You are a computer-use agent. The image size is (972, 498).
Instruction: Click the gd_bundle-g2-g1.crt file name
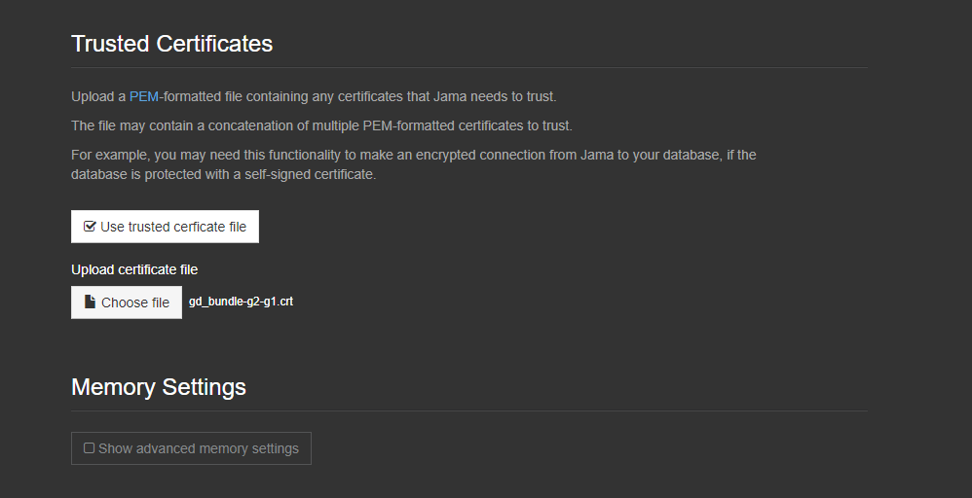click(x=241, y=302)
